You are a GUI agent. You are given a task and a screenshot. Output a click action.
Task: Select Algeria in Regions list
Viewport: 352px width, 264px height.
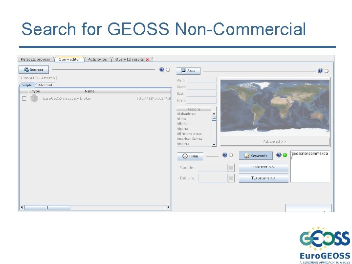click(x=182, y=129)
